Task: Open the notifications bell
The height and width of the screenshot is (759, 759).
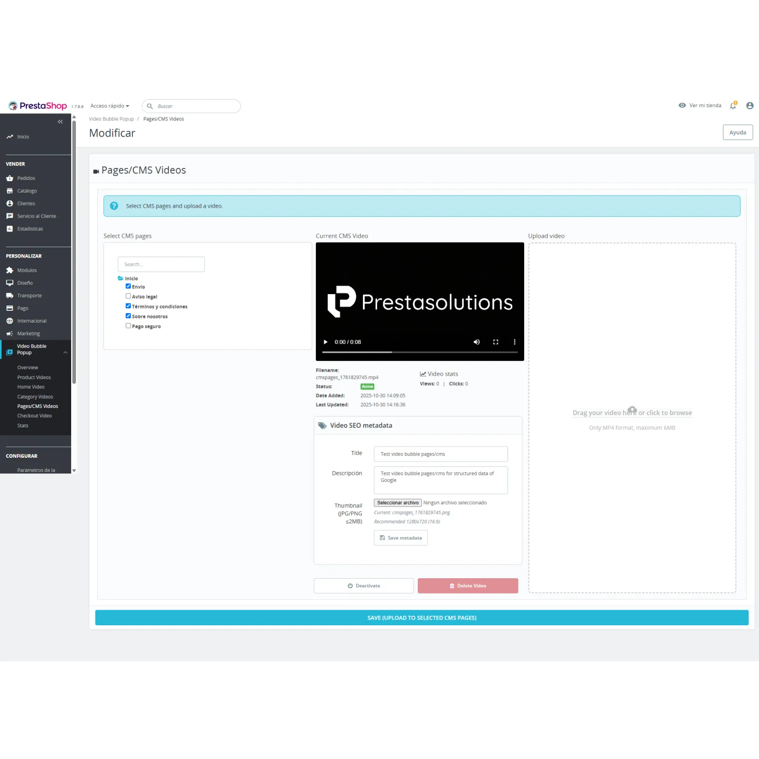Action: (x=733, y=106)
